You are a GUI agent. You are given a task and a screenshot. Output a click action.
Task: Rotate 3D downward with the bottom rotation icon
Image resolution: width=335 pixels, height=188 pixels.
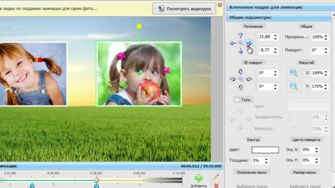[x=241, y=87]
